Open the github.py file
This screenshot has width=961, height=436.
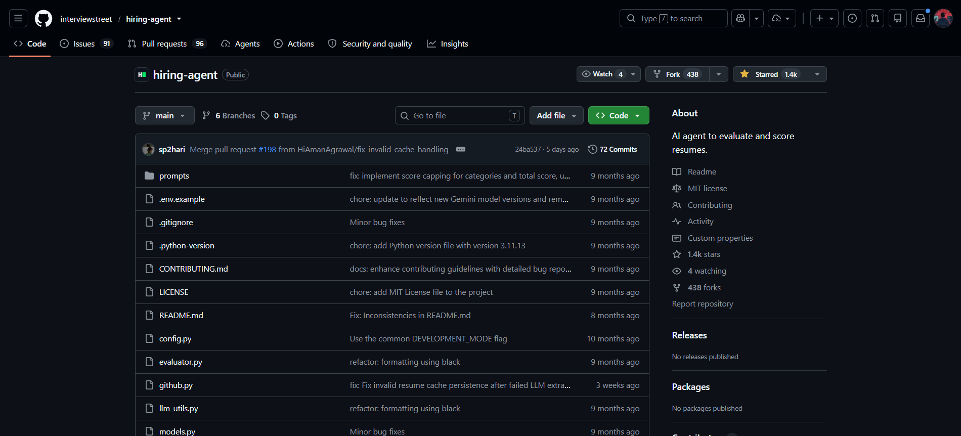176,385
